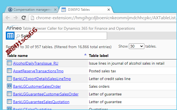Click the page icon in the address bar
The image size is (177, 110).
tap(32, 18)
